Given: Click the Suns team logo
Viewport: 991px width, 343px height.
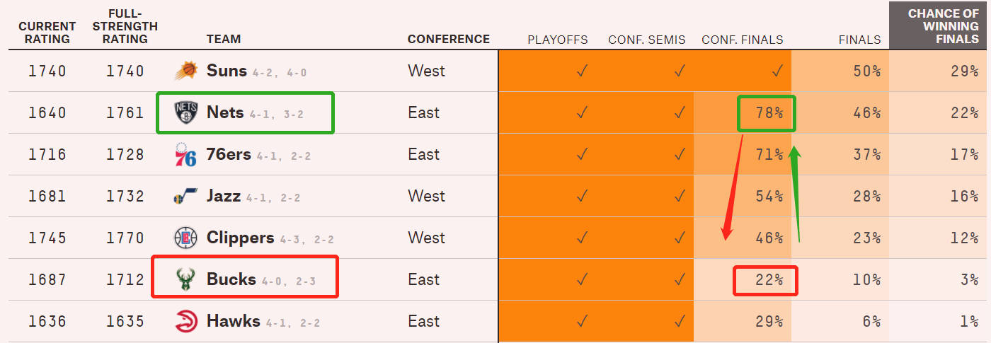Looking at the screenshot, I should coord(186,71).
